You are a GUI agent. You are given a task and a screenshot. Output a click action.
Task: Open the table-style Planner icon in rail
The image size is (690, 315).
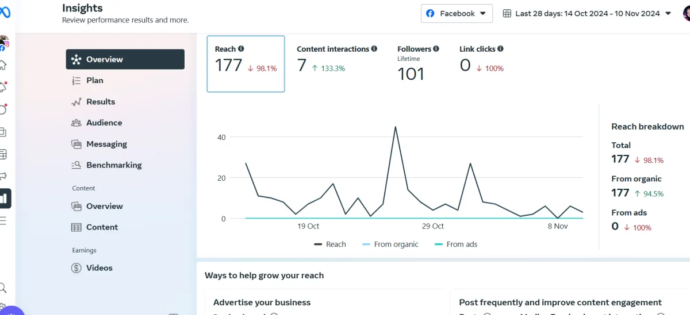(3, 154)
